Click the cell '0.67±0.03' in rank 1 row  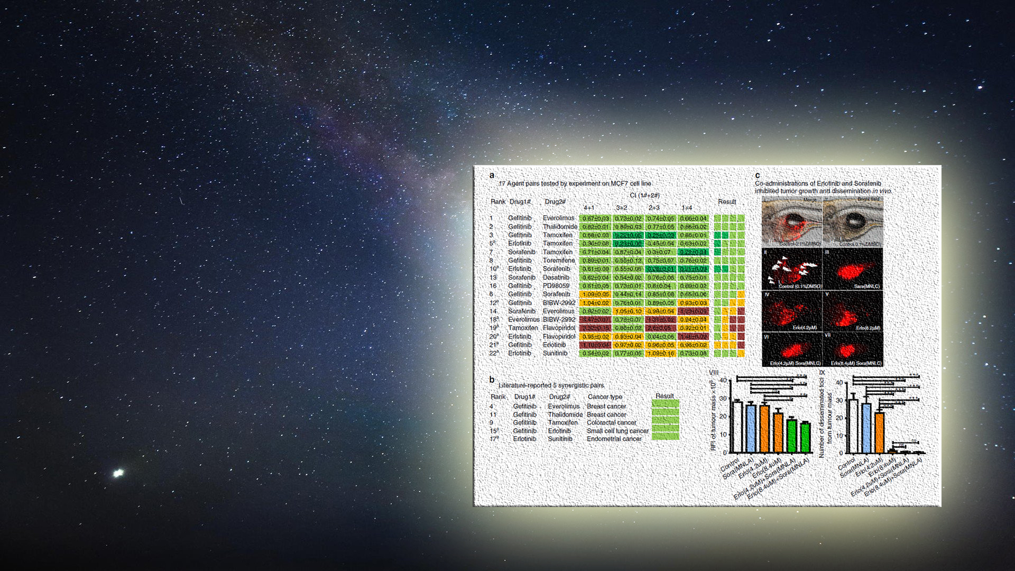coord(596,218)
